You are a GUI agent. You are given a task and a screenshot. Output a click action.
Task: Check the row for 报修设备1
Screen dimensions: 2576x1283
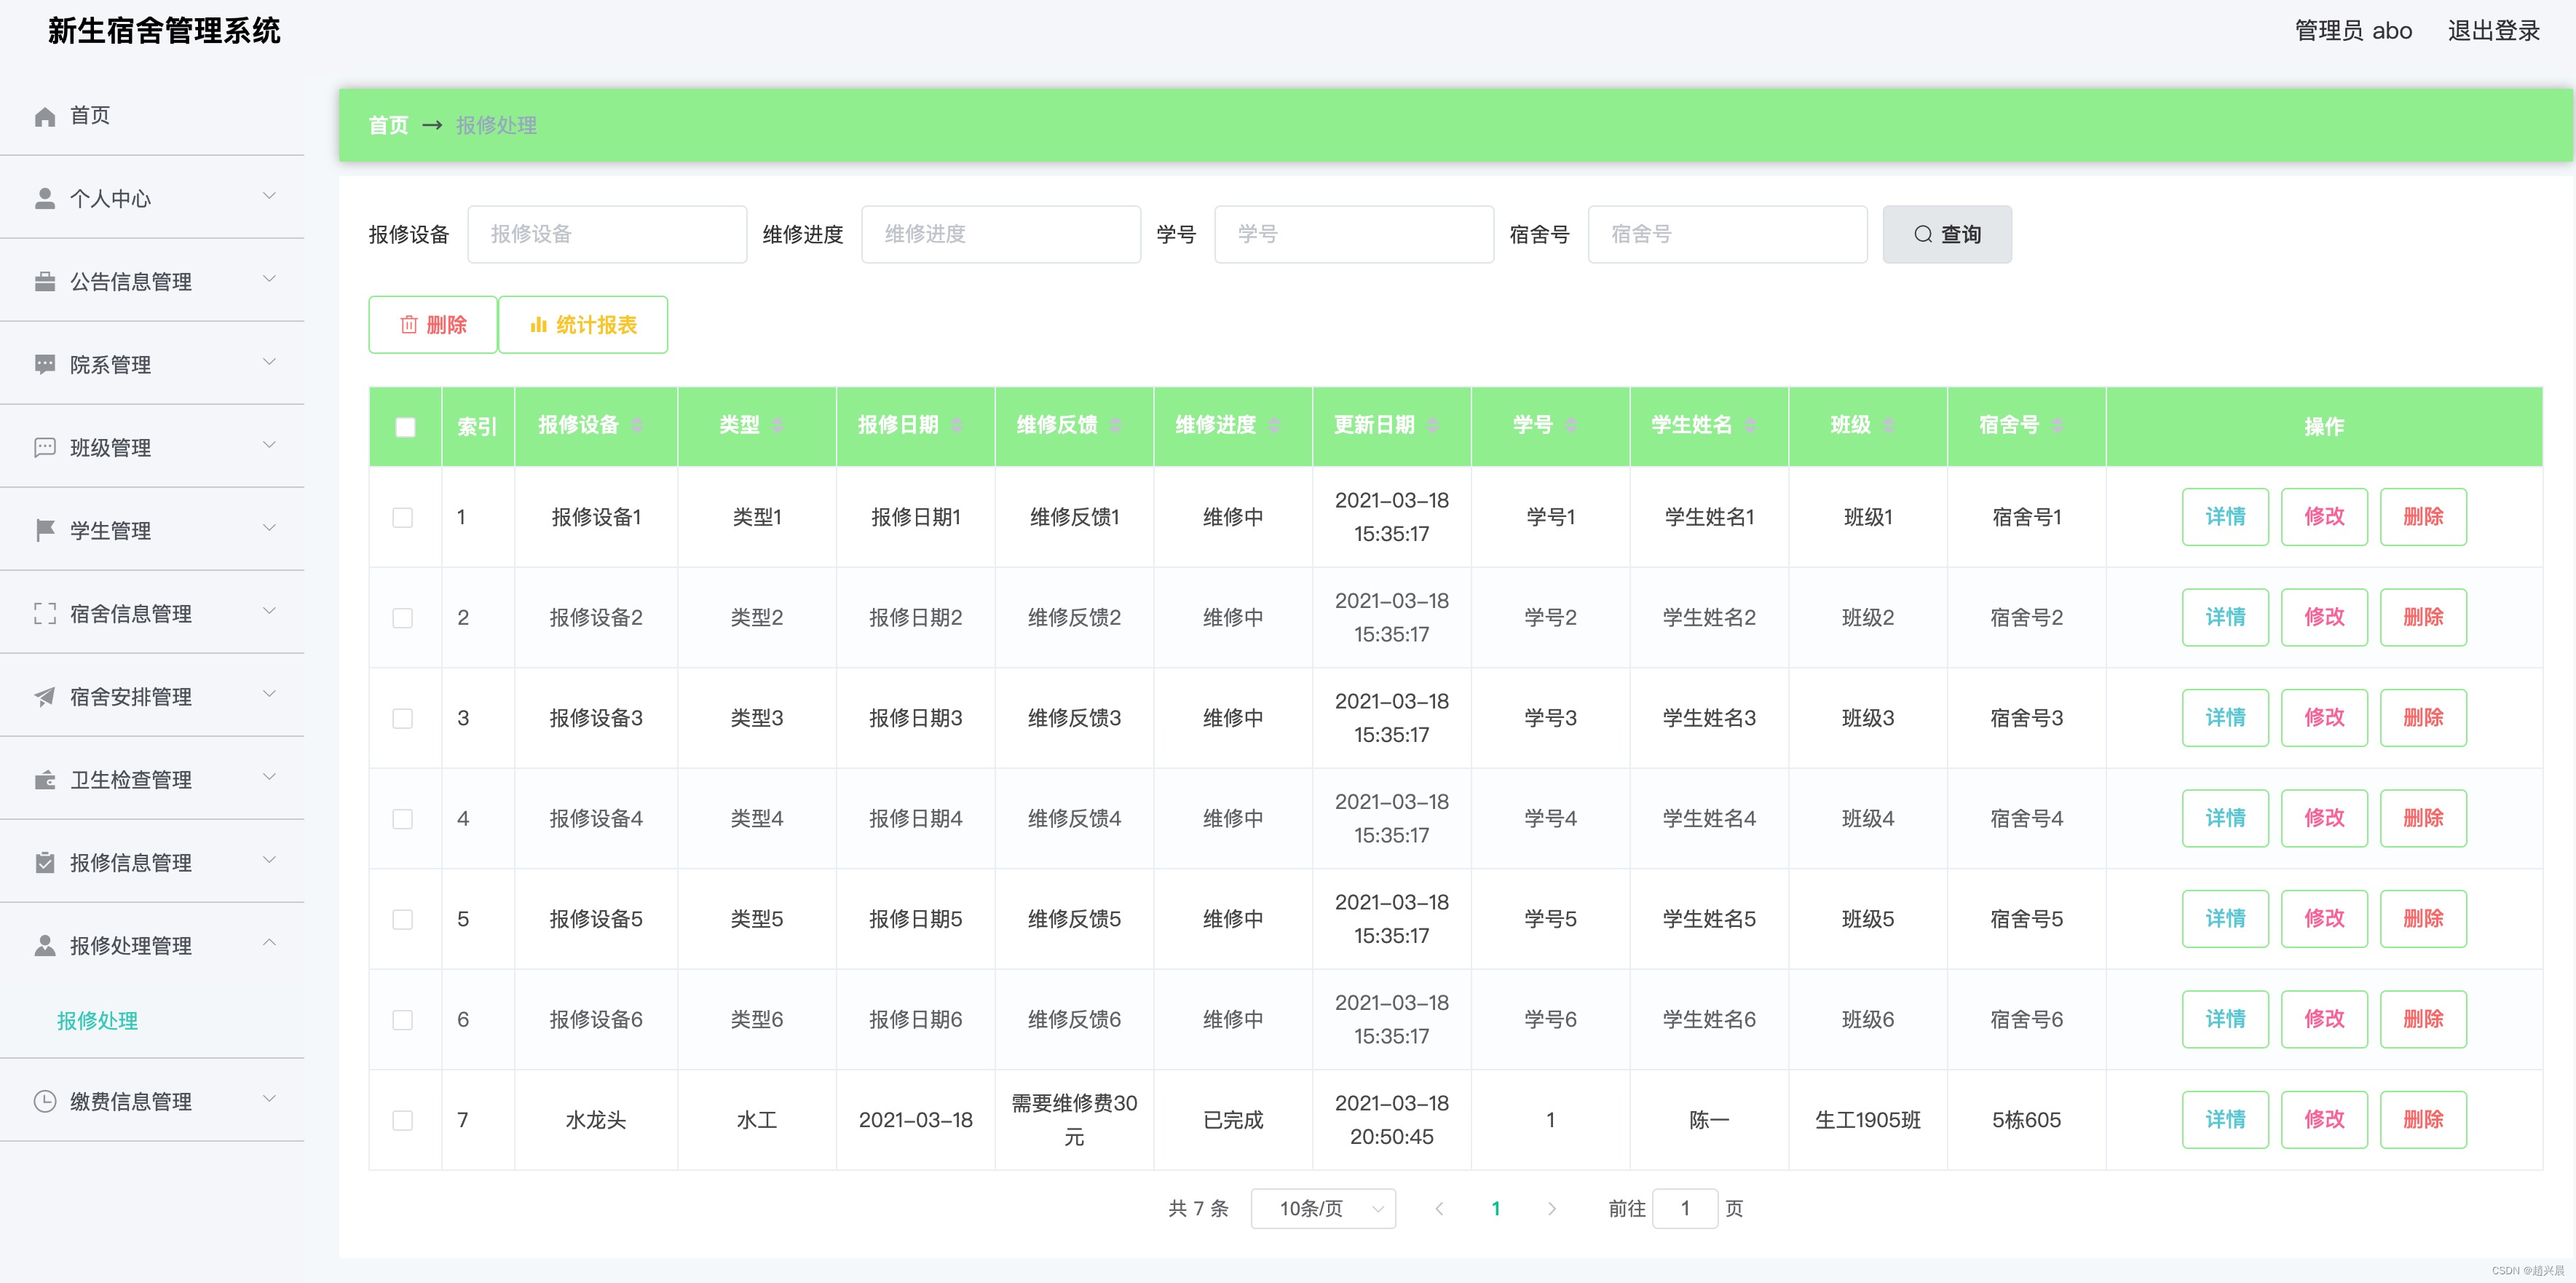click(403, 518)
